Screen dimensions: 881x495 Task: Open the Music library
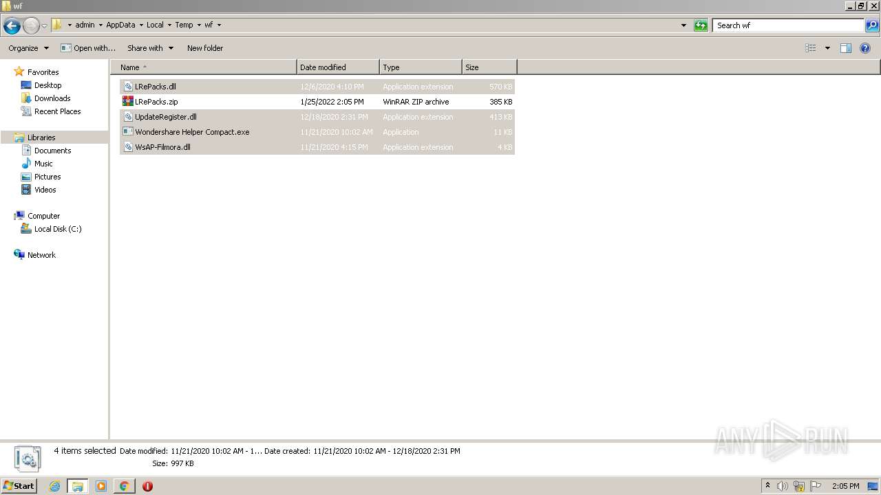(43, 164)
